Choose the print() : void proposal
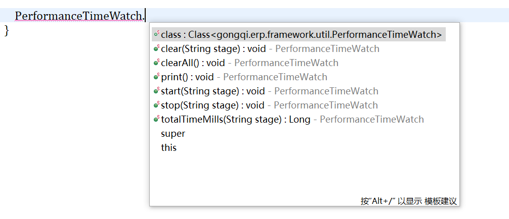 187,77
